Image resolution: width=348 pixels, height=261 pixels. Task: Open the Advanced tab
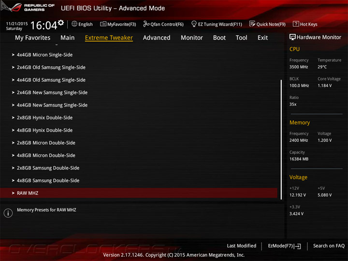point(157,38)
